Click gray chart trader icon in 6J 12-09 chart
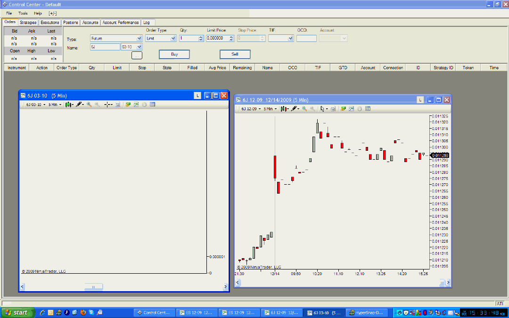Image resolution: width=509 pixels, height=318 pixels. [x=359, y=109]
